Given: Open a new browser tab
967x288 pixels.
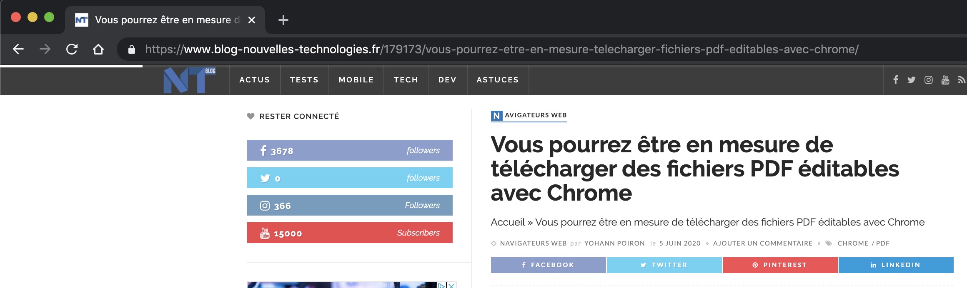Looking at the screenshot, I should point(283,20).
